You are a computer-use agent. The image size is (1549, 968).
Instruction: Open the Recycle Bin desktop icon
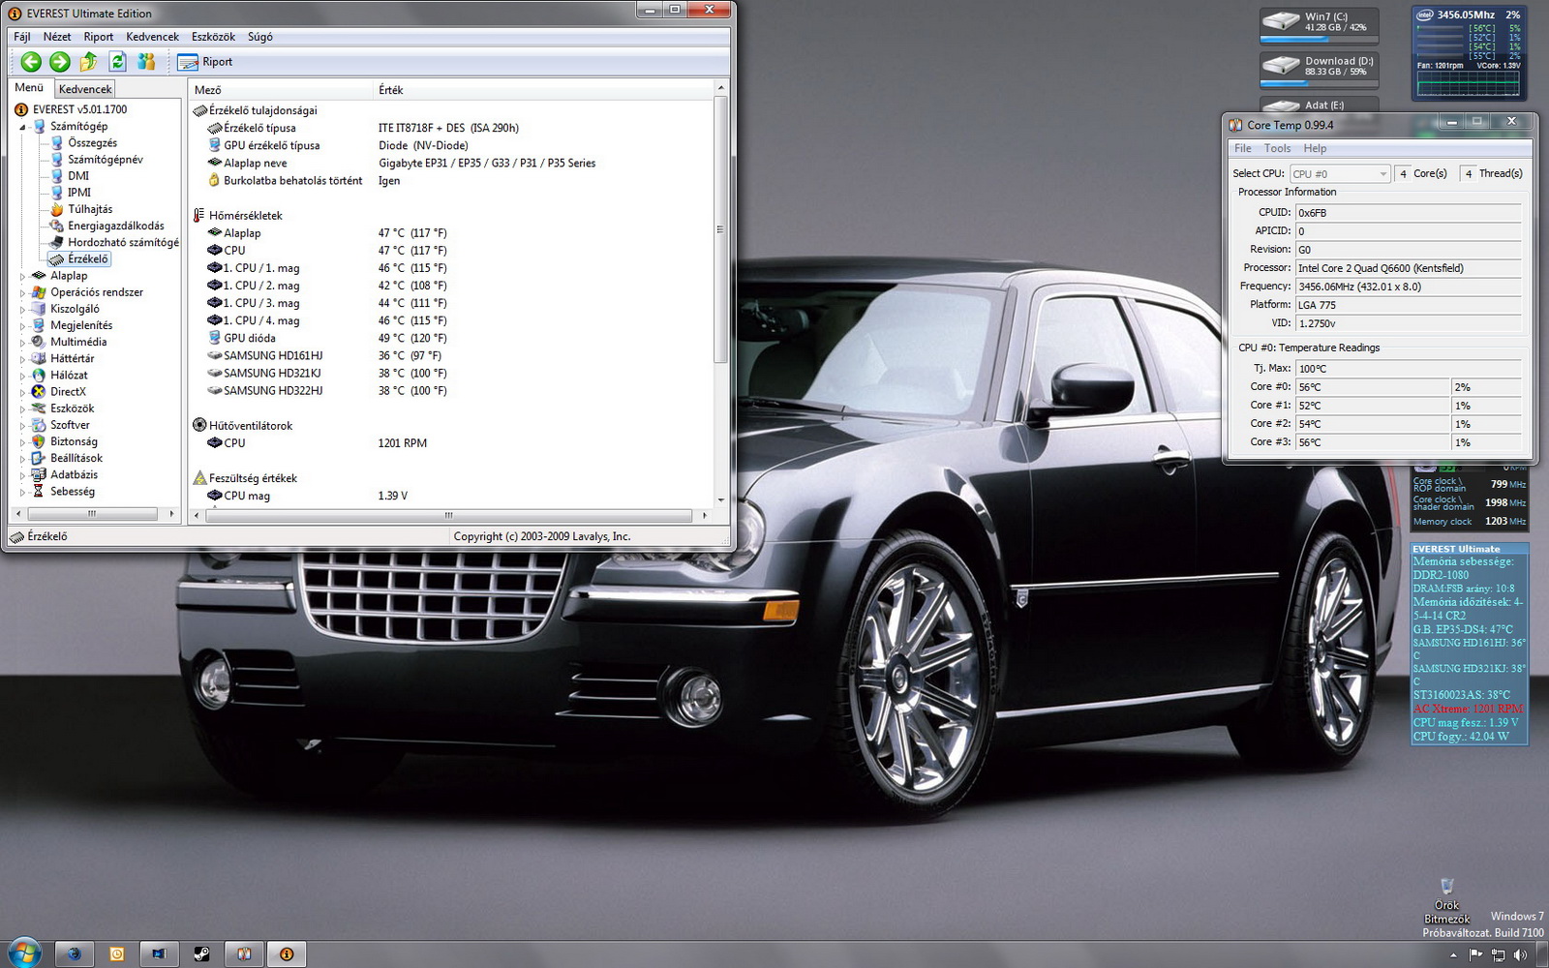coord(1446,899)
